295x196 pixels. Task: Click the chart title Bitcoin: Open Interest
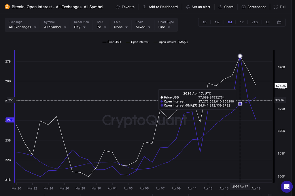pyautogui.click(x=58, y=7)
